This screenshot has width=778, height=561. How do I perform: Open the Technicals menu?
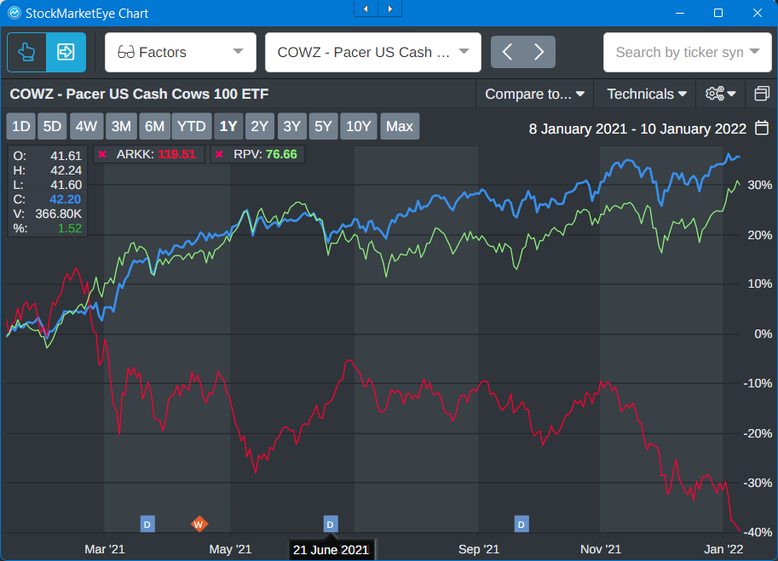coord(646,94)
